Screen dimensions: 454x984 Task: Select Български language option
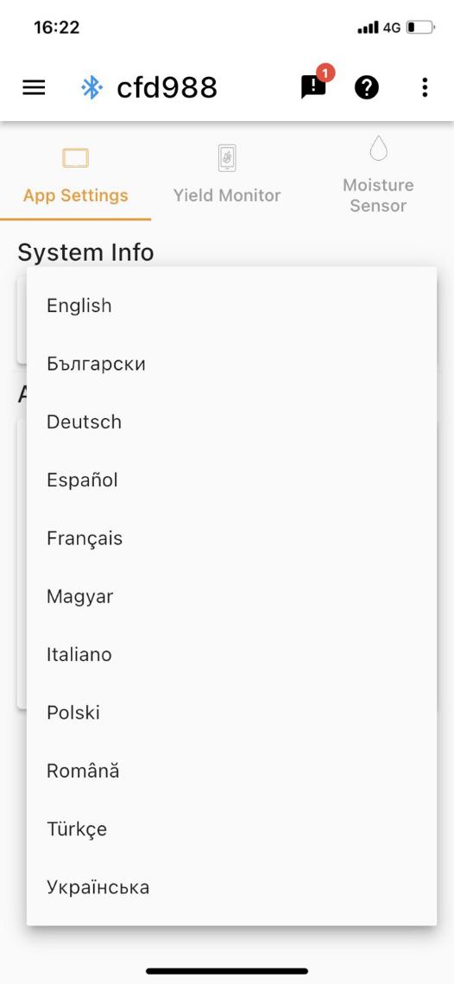pos(231,364)
